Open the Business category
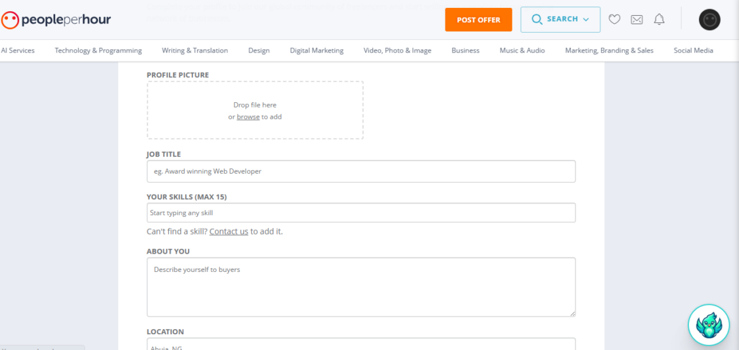The width and height of the screenshot is (739, 350). click(x=465, y=50)
